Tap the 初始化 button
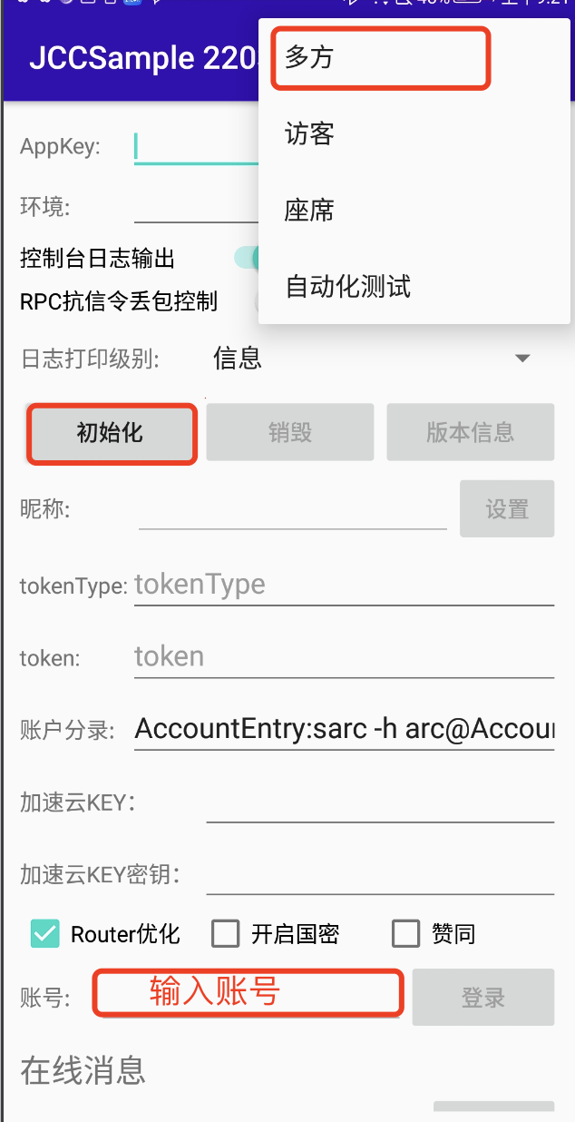Image resolution: width=575 pixels, height=1122 pixels. [x=111, y=433]
